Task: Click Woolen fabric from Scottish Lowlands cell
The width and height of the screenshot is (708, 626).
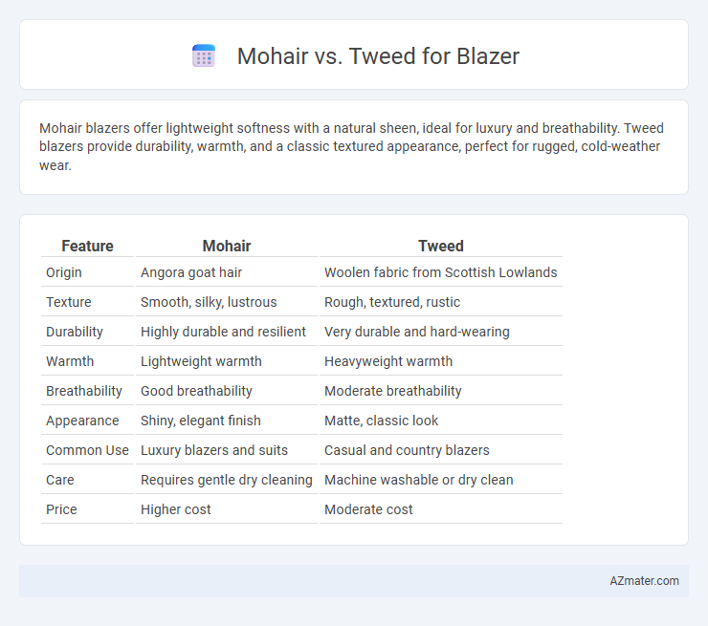Action: (441, 272)
